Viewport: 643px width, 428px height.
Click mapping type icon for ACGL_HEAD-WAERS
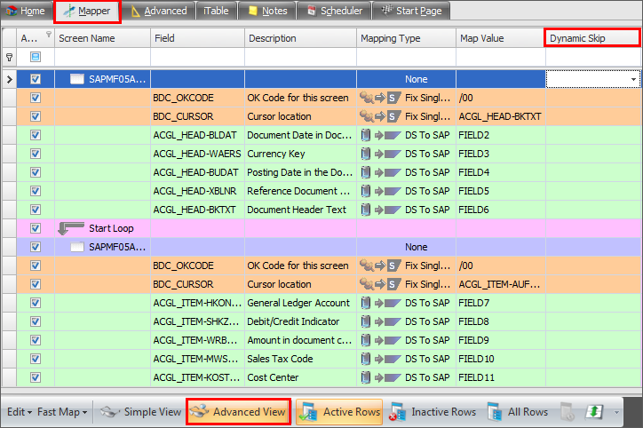[x=380, y=154]
